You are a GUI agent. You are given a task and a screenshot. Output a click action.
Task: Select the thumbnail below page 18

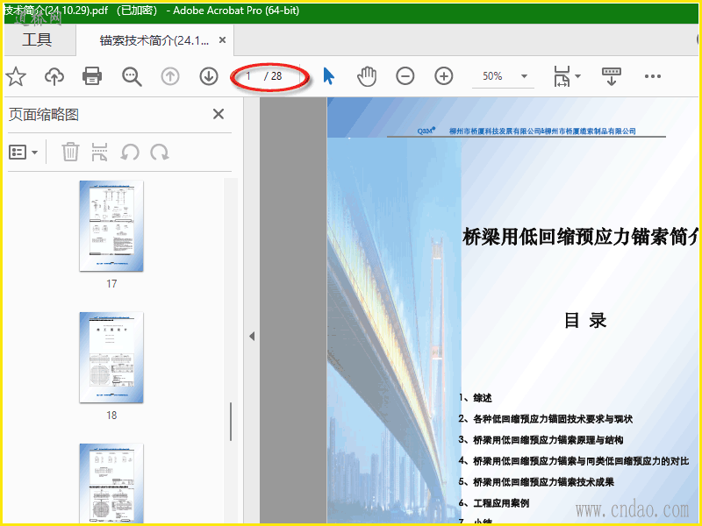[x=111, y=483]
